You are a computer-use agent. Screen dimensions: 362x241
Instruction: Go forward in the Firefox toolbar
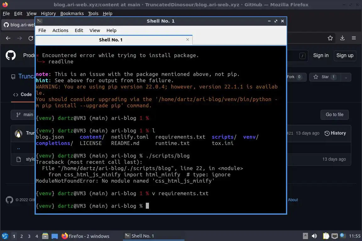(x=19, y=38)
